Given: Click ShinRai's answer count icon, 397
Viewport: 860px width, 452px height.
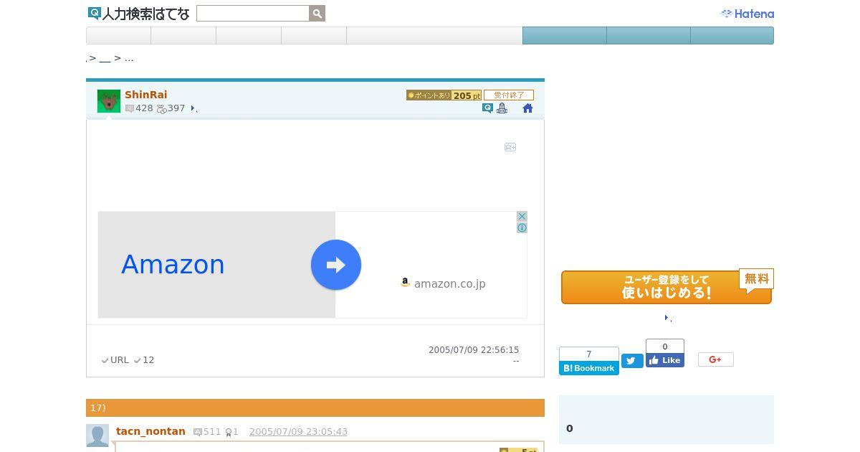Looking at the screenshot, I should pyautogui.click(x=161, y=108).
